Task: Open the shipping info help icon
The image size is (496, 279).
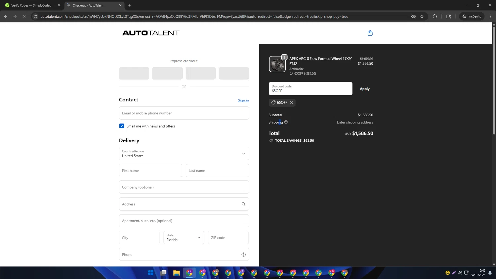Action: tap(286, 122)
